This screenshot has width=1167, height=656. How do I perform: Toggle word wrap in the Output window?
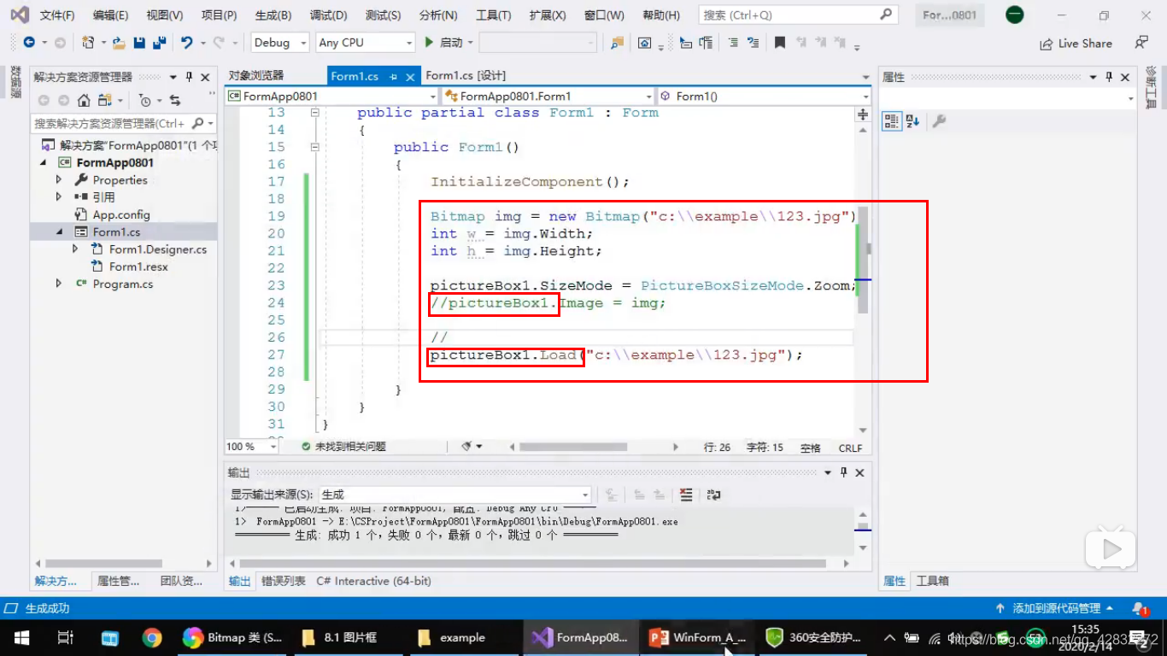point(714,495)
